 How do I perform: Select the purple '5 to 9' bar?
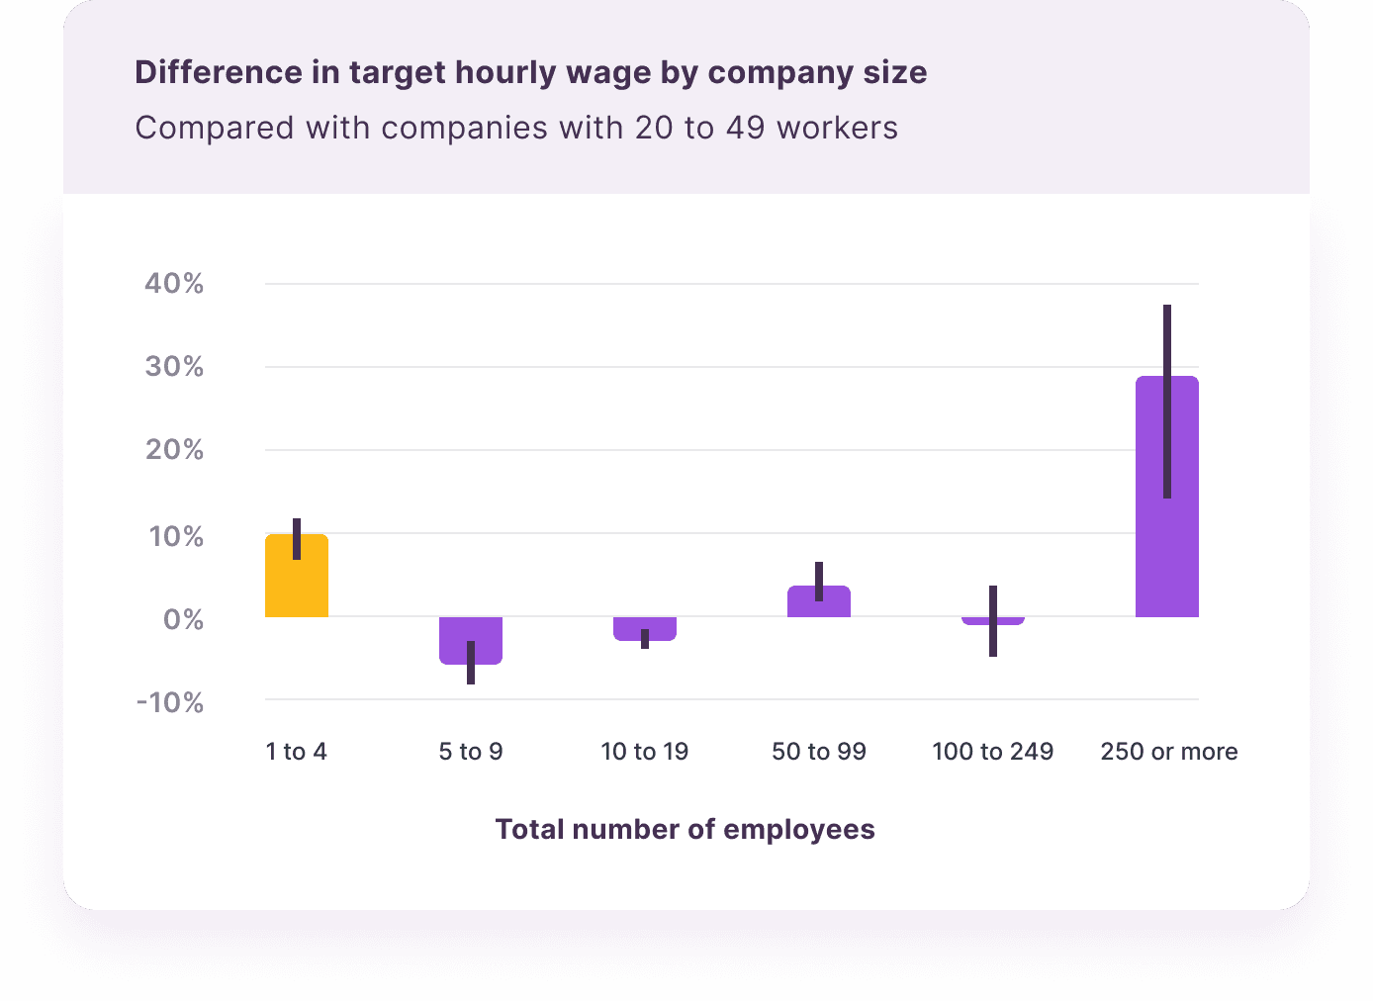[x=471, y=641]
